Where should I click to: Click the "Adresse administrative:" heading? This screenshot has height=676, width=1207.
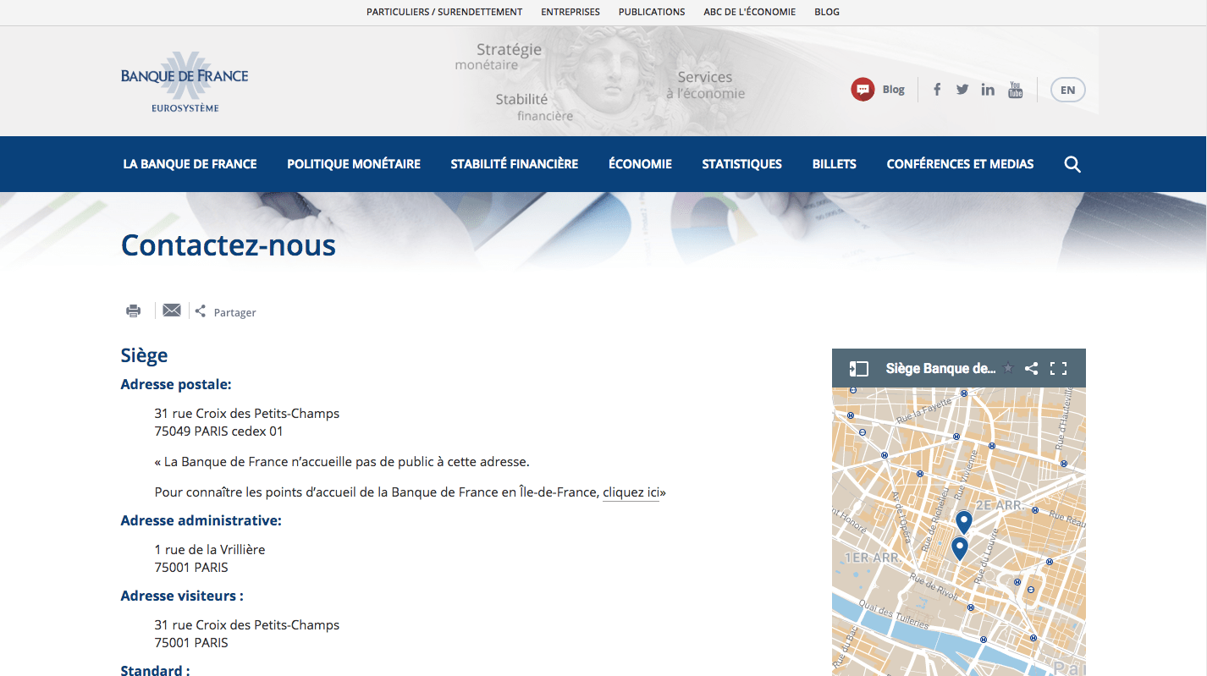(201, 520)
